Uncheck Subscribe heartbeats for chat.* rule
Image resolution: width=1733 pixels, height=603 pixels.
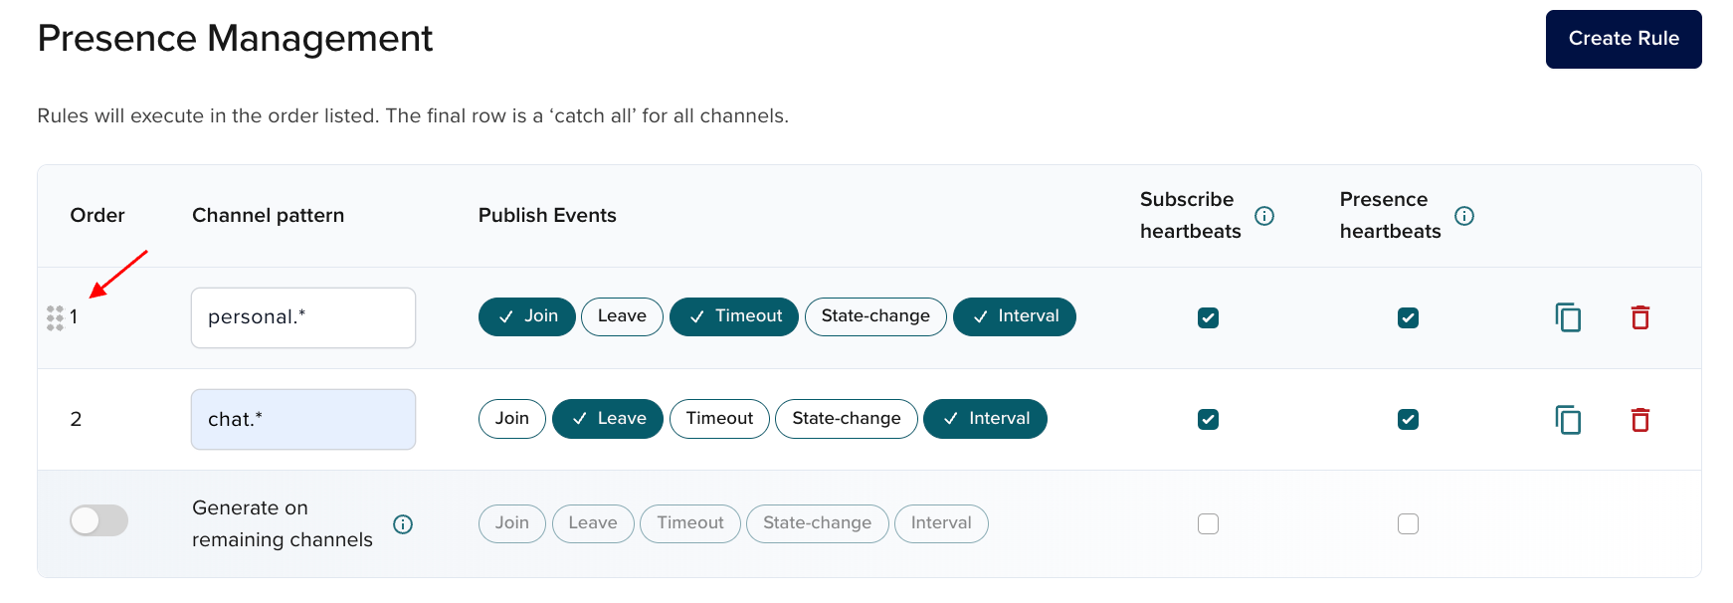[1208, 420]
